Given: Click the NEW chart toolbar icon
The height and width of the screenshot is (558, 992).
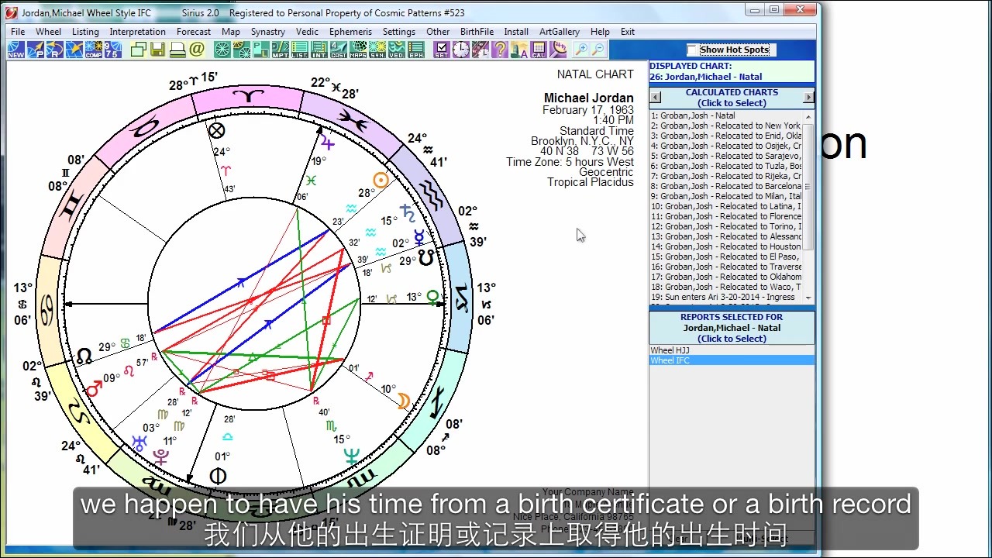Looking at the screenshot, I should [x=16, y=50].
